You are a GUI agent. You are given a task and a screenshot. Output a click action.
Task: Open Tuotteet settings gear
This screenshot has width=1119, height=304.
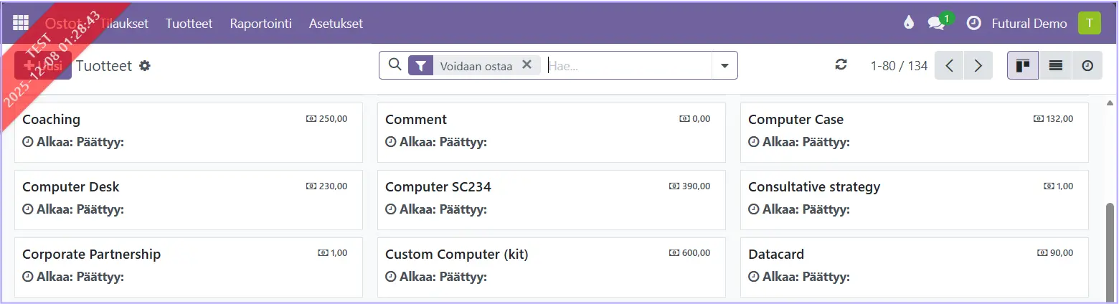pos(145,66)
